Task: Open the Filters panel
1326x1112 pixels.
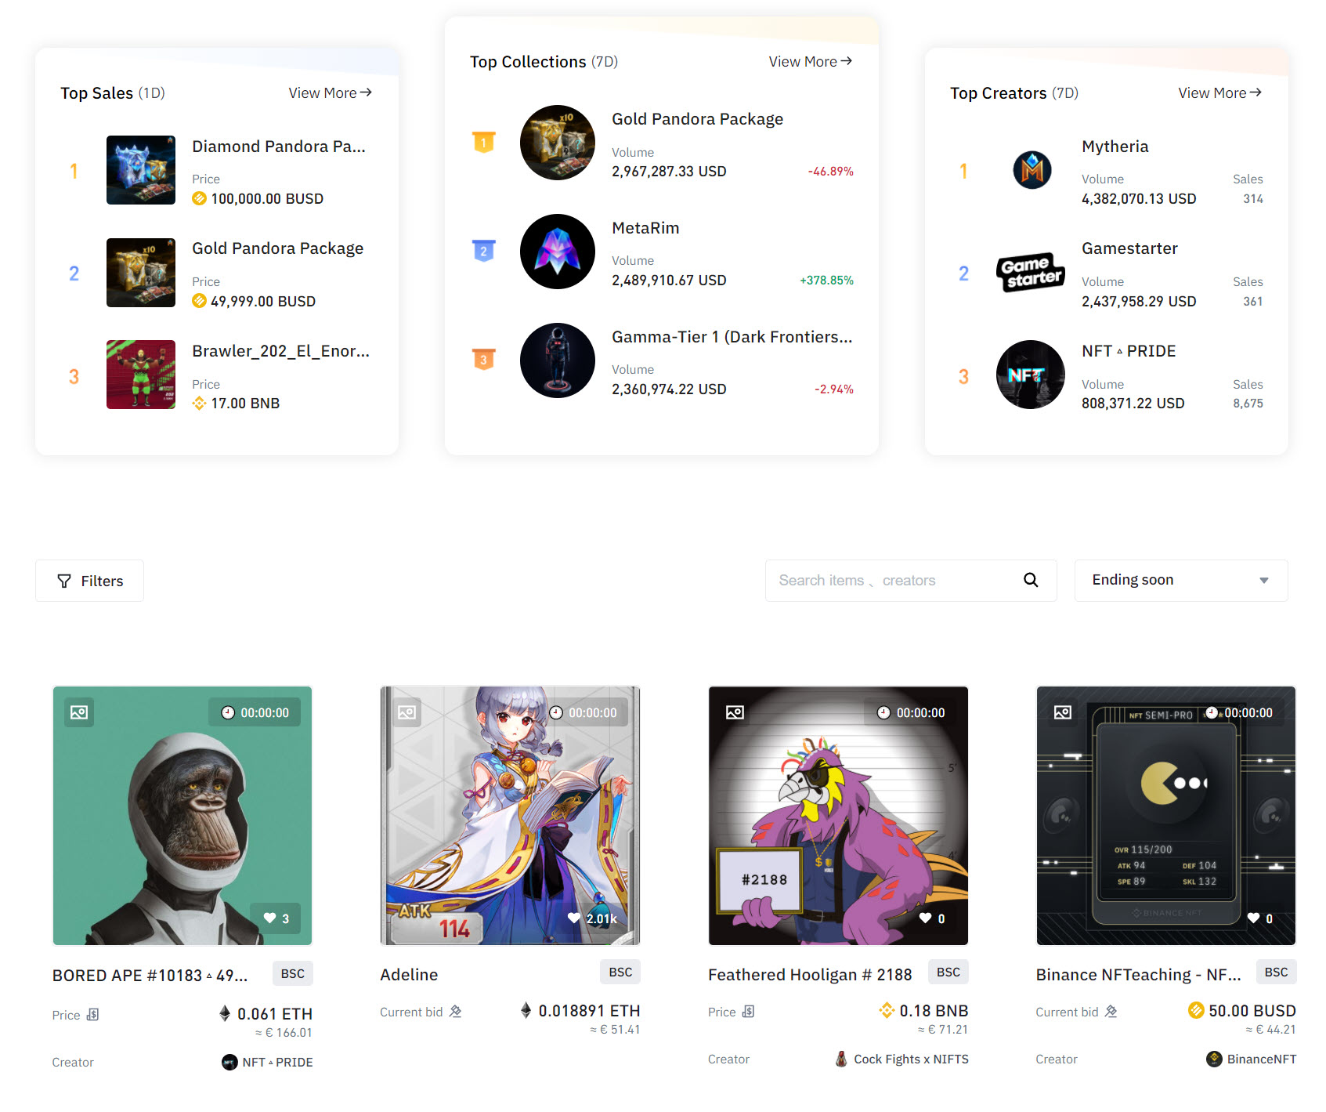Action: pyautogui.click(x=90, y=581)
